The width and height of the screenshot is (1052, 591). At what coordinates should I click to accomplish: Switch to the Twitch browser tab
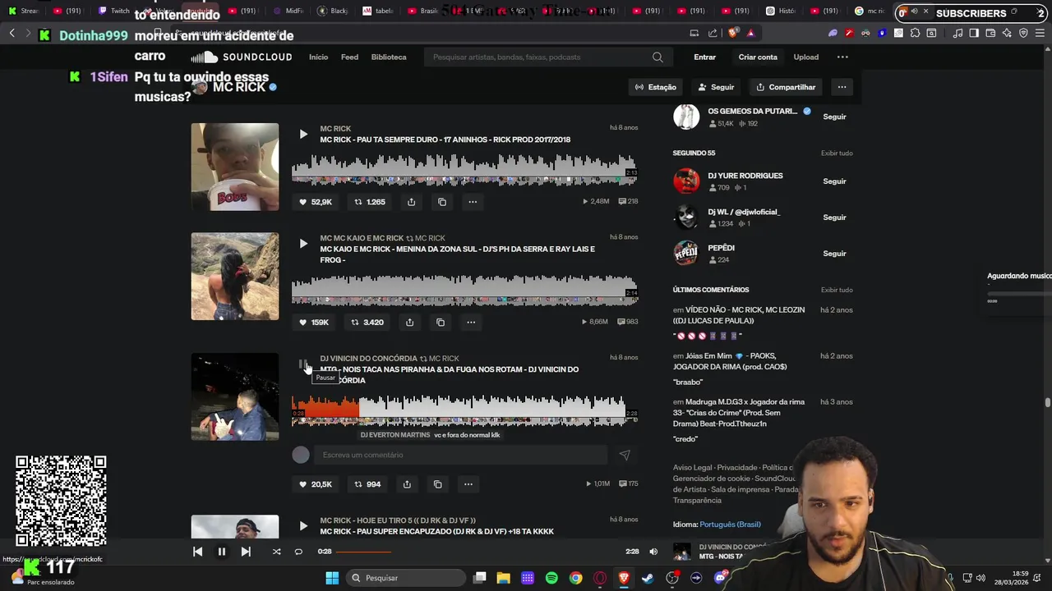coord(113,11)
